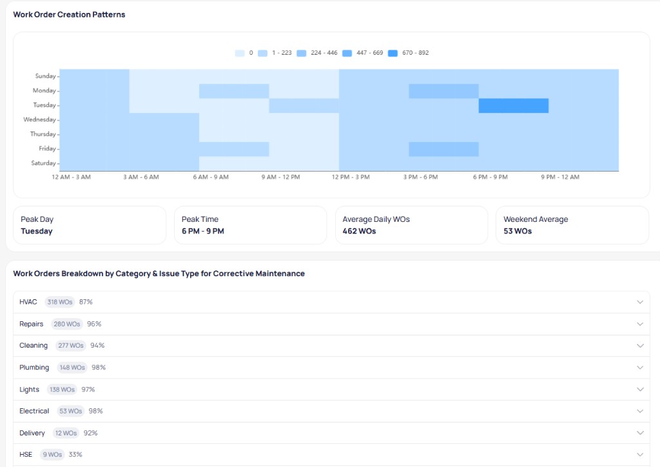660x467 pixels.
Task: Click the 96% value in Repairs row
Action: coord(94,324)
